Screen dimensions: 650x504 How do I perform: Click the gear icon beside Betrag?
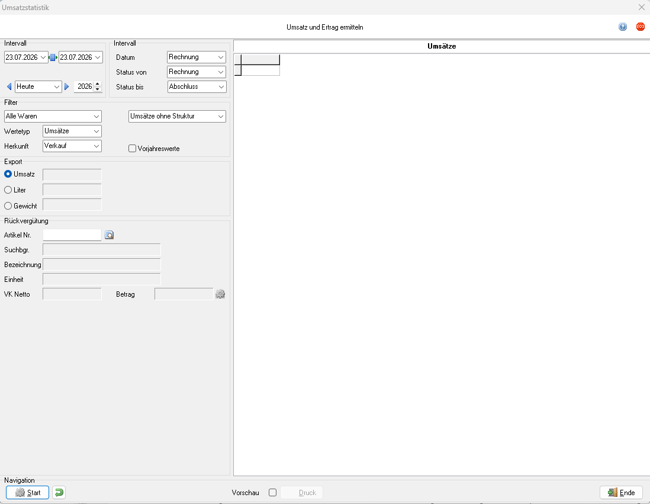click(220, 294)
